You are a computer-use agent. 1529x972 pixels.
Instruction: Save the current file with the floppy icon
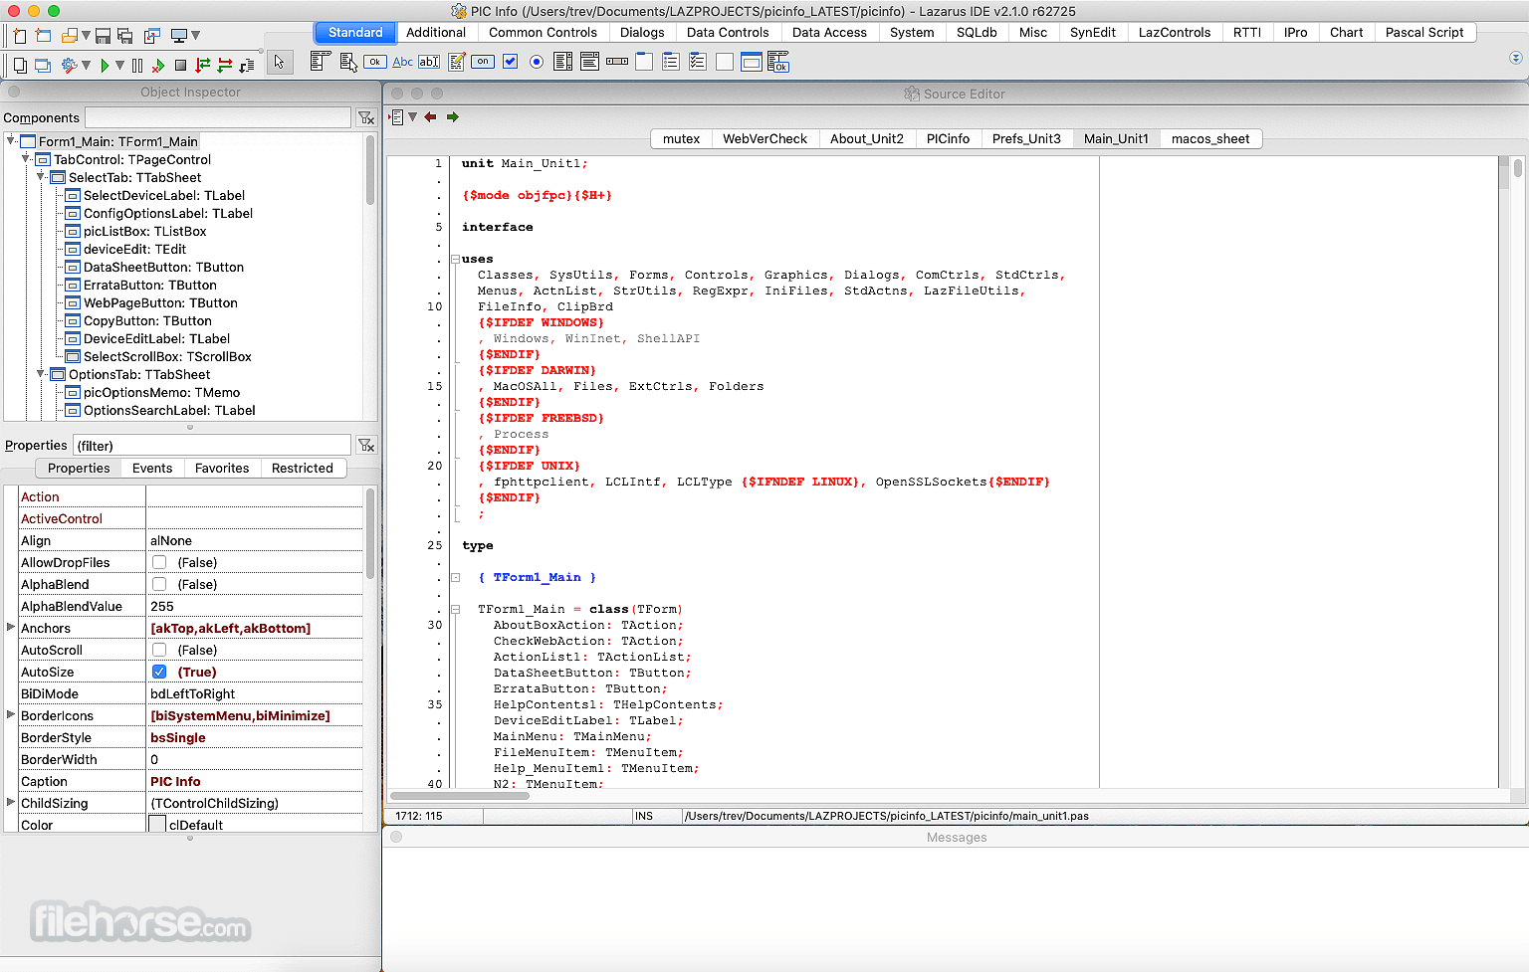[103, 36]
